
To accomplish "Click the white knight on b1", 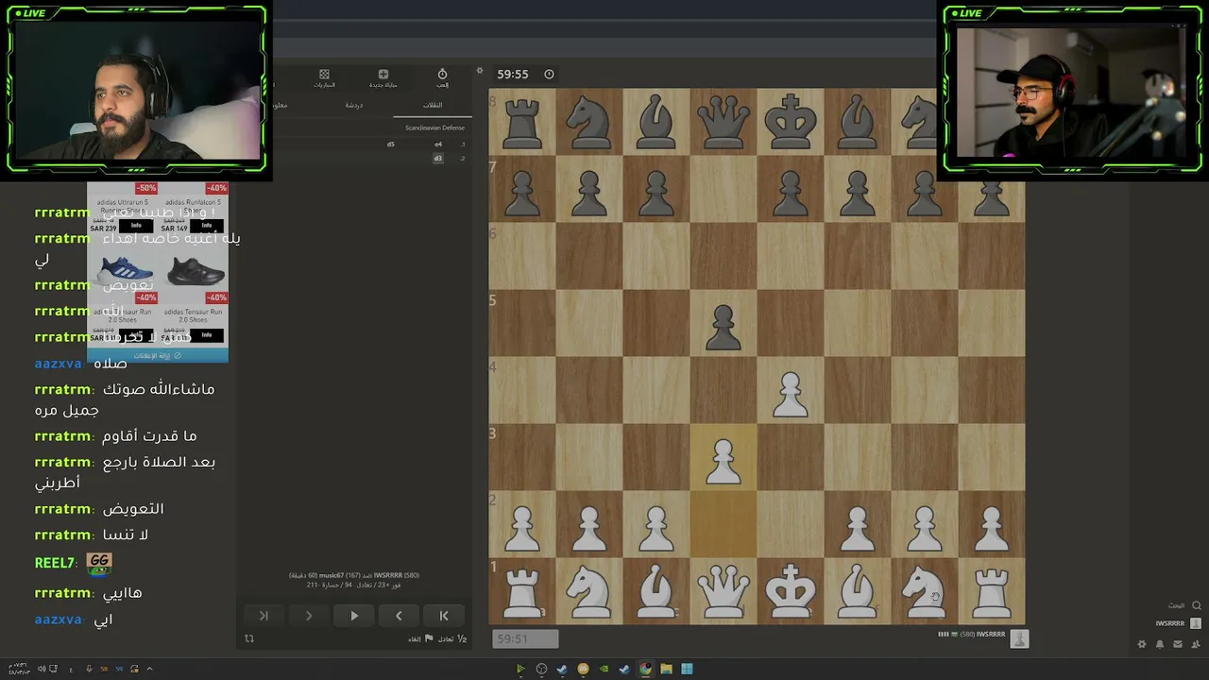I will (589, 591).
